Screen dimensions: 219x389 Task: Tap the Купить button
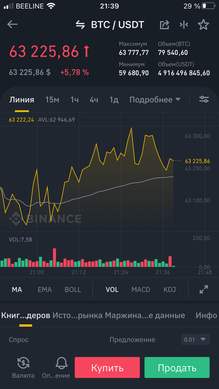click(107, 367)
